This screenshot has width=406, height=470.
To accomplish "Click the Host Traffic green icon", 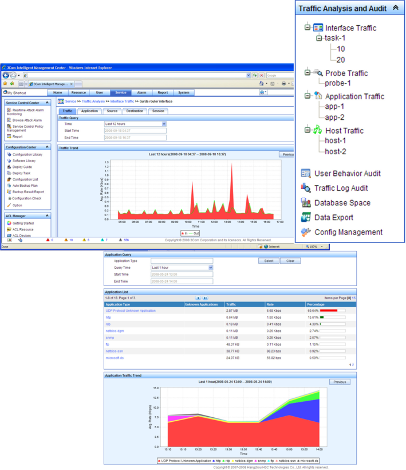I will click(x=318, y=130).
